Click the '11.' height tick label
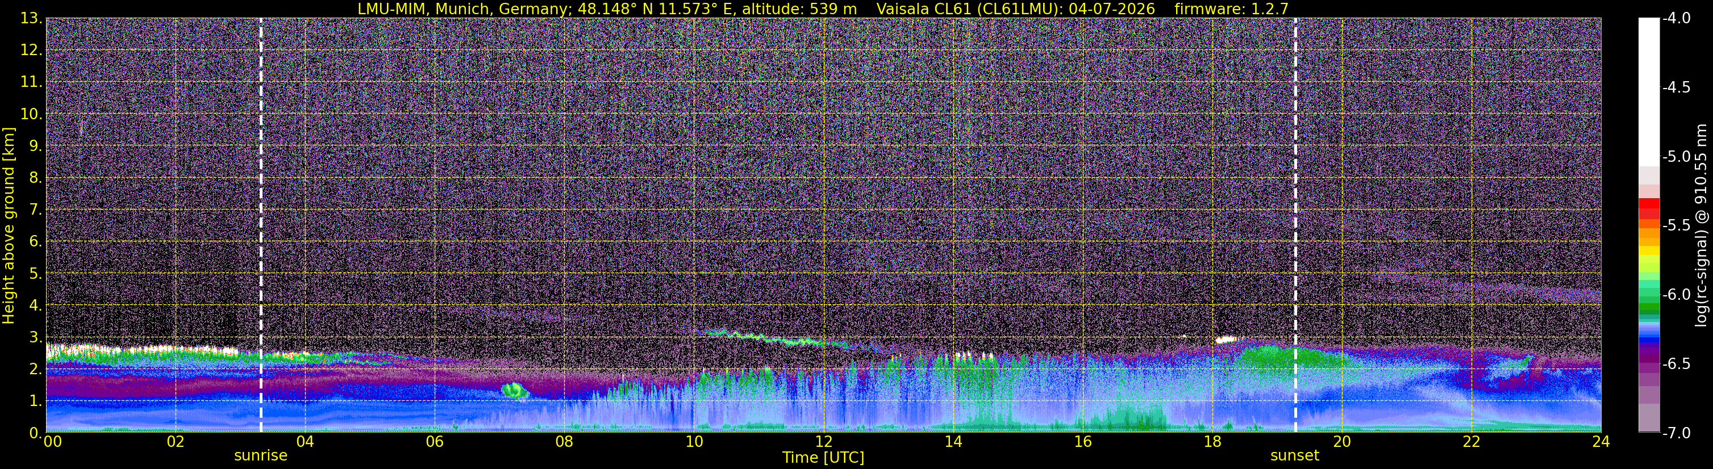The height and width of the screenshot is (469, 1713). (31, 82)
